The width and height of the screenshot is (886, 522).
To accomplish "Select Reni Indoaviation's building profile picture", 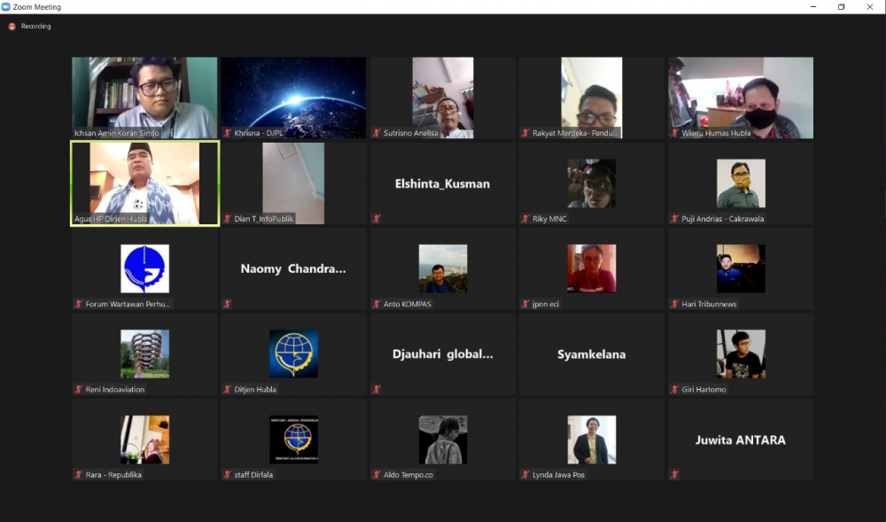I will (144, 354).
